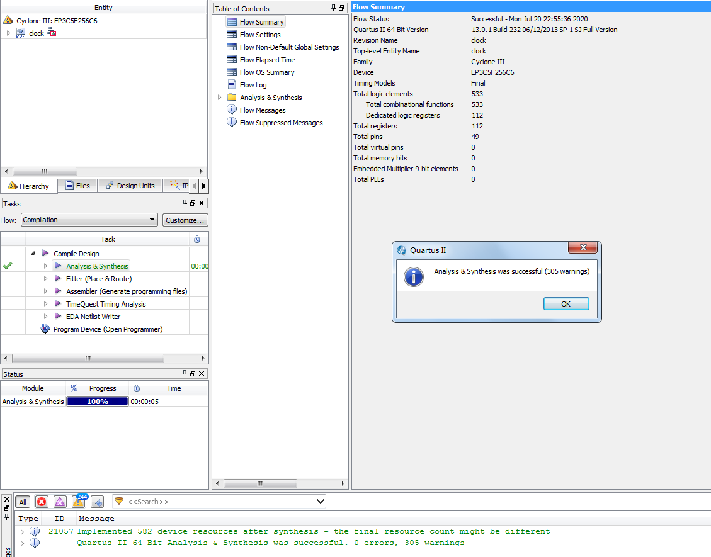The image size is (711, 557).
Task: Expand the EDA Netlist Writer task
Action: click(x=45, y=317)
